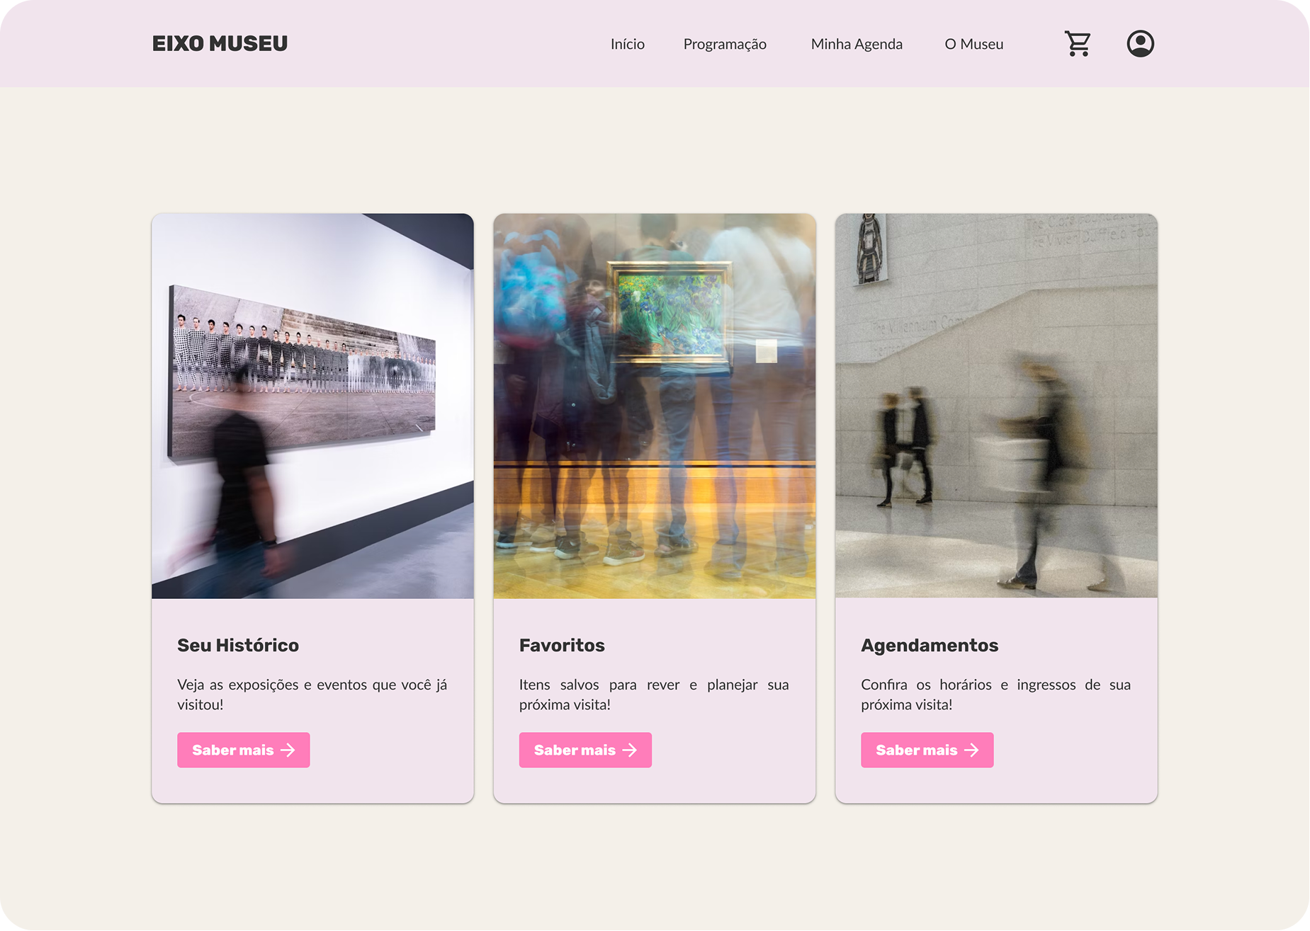Open the shopping cart icon
The image size is (1310, 931).
(1077, 44)
